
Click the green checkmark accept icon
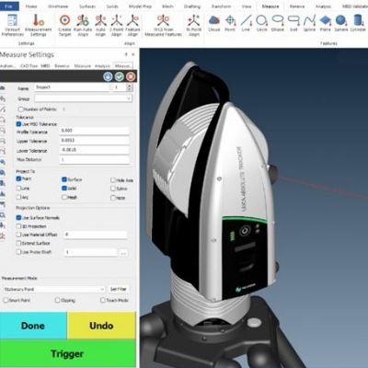click(120, 76)
